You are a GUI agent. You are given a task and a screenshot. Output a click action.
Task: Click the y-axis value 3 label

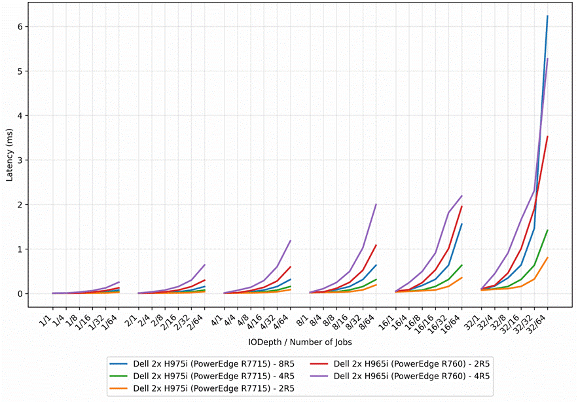click(x=21, y=160)
